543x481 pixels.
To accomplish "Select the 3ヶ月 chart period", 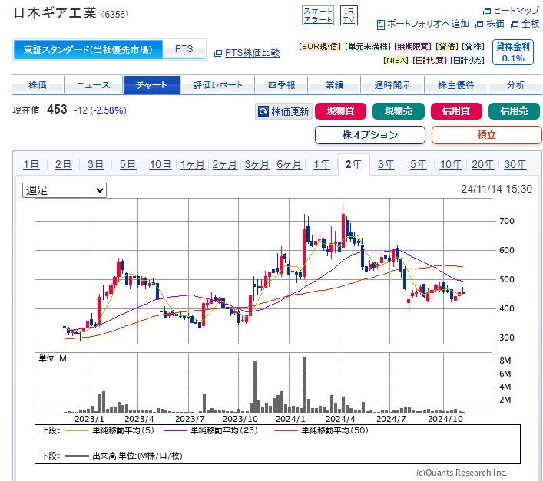I will click(257, 164).
